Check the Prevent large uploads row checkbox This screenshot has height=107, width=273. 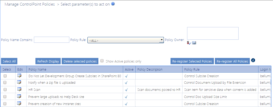click(5, 97)
